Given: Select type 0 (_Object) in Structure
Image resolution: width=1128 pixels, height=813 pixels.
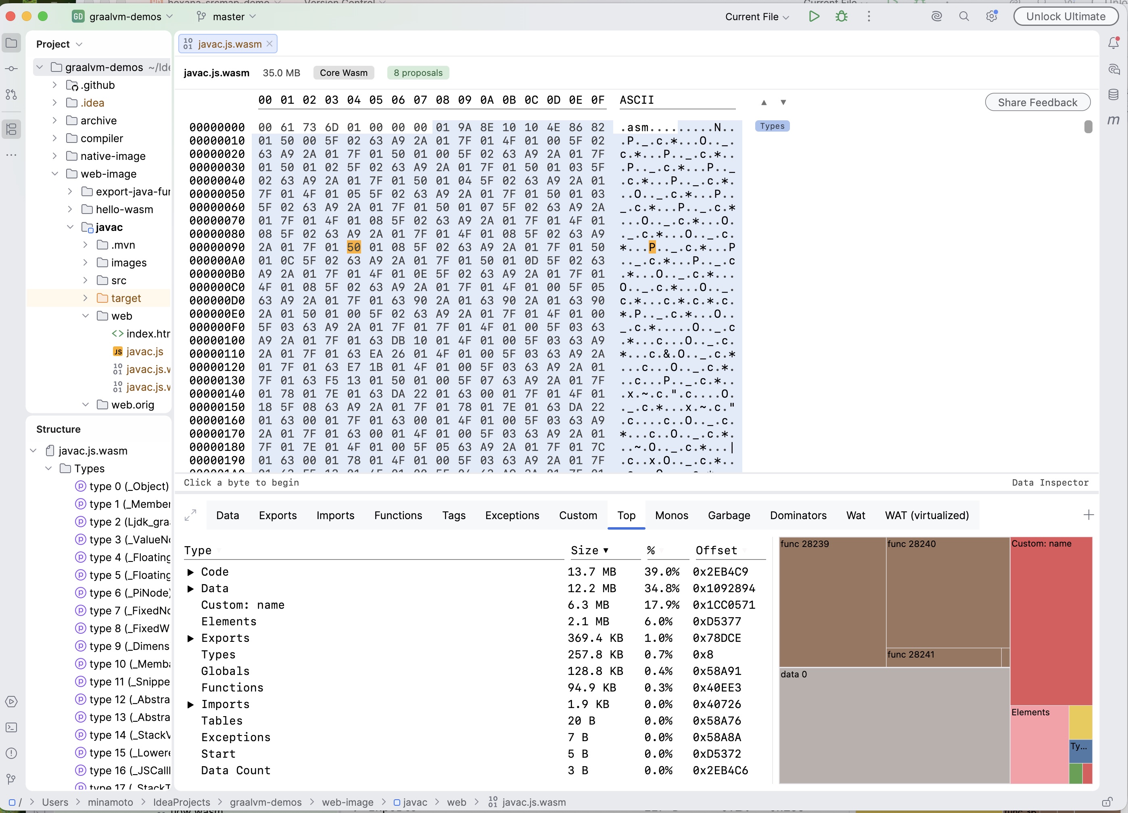Looking at the screenshot, I should tap(122, 486).
